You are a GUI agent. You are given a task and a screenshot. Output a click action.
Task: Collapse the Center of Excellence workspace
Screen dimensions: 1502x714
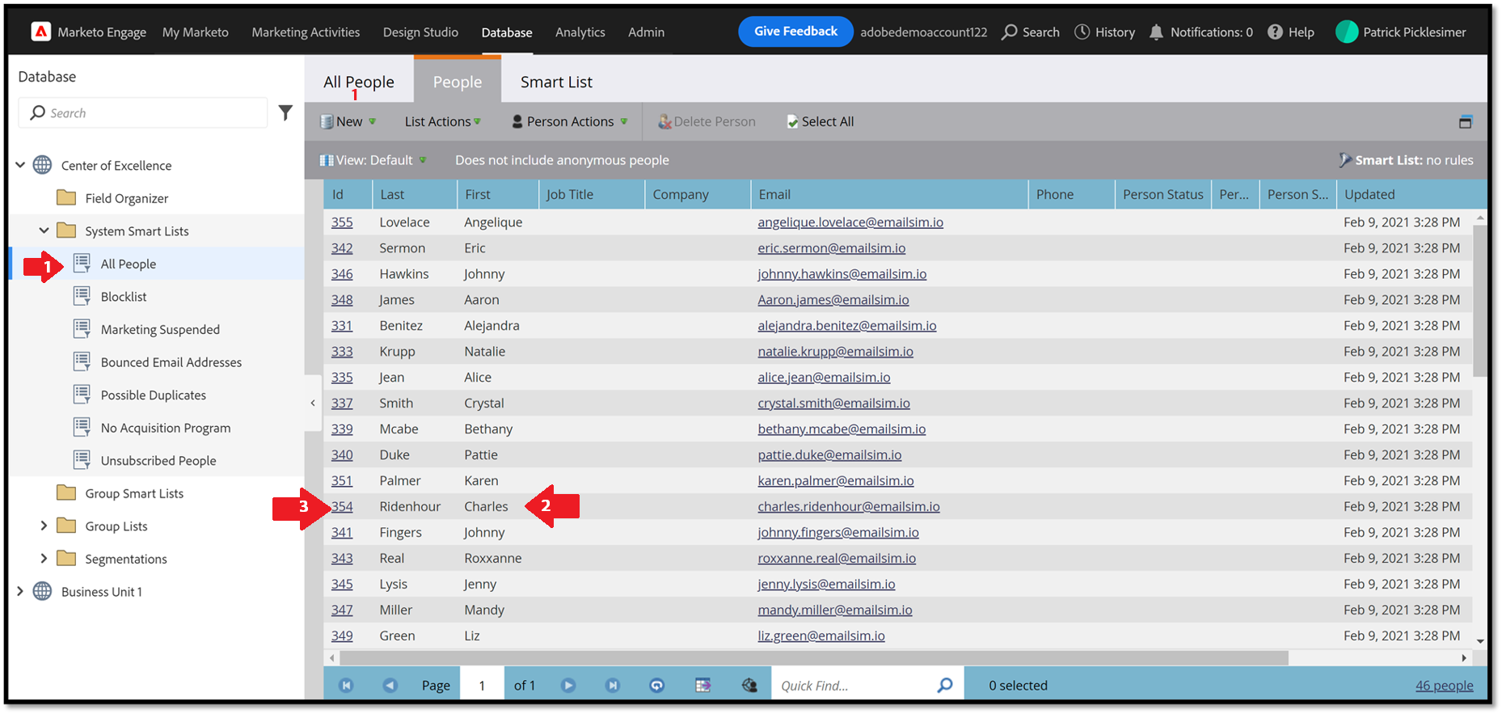20,165
